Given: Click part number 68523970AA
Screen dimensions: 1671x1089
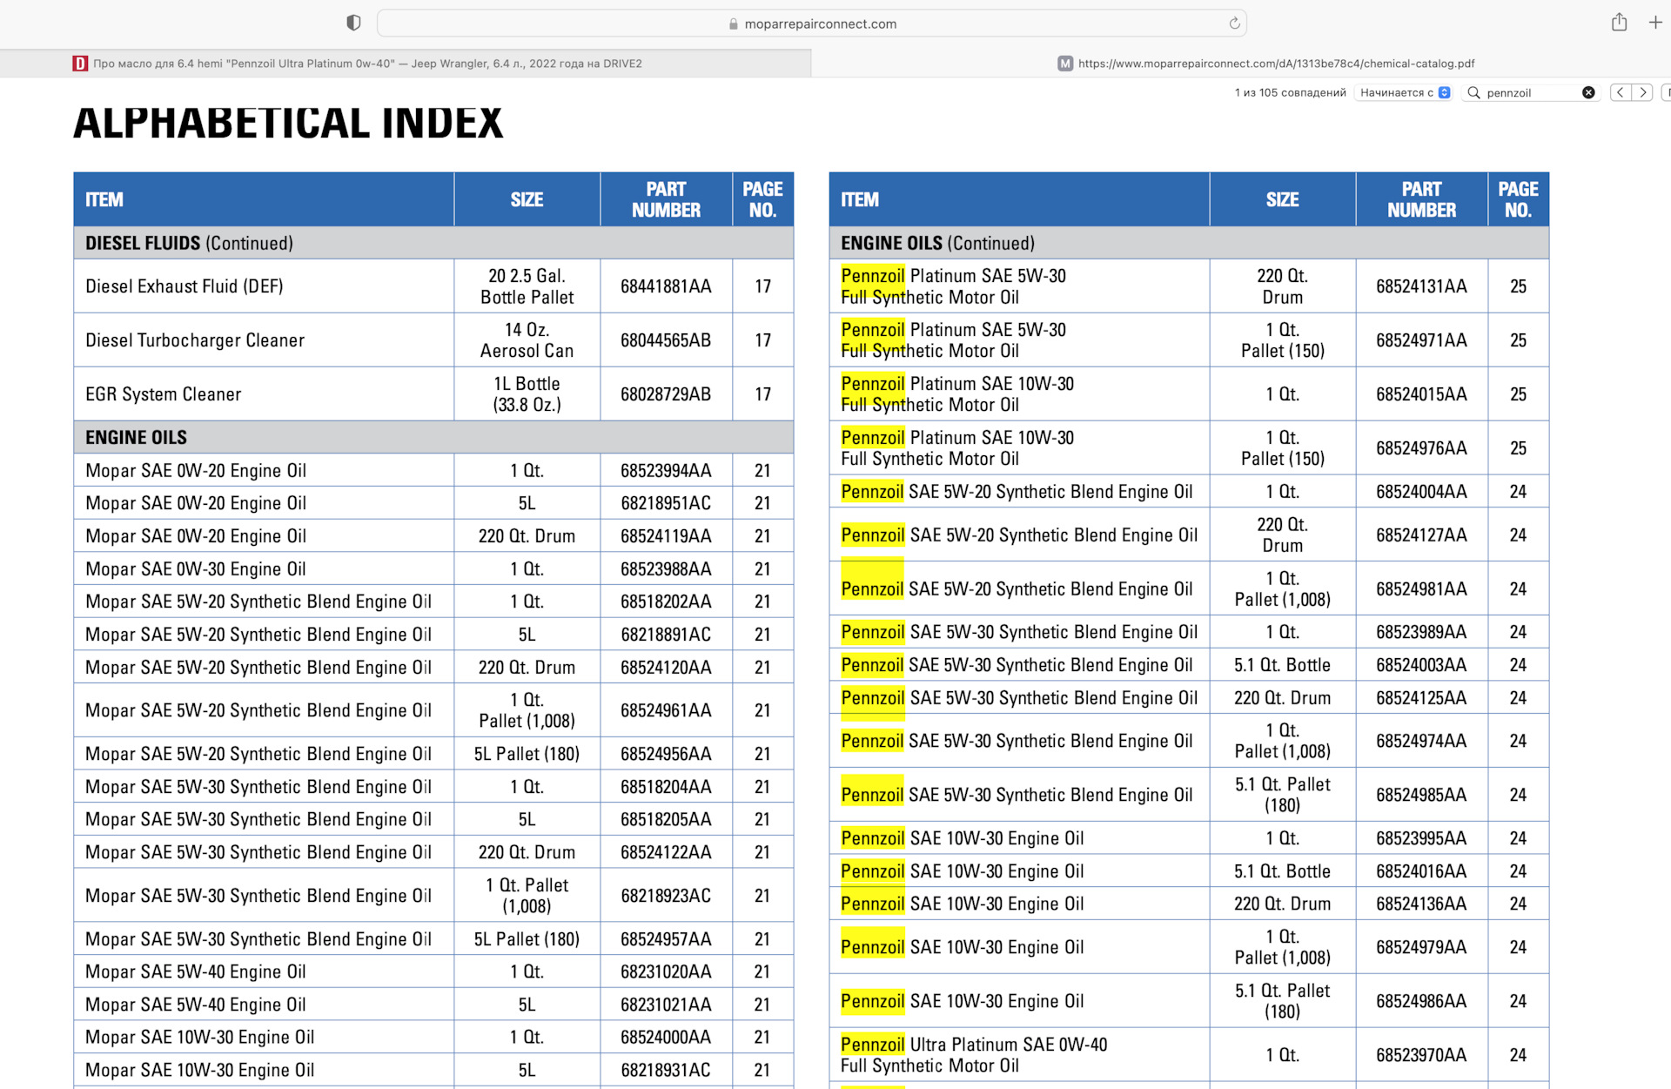Looking at the screenshot, I should tap(1420, 1055).
